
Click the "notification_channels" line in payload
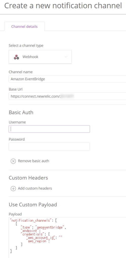pyautogui.click(x=34, y=220)
